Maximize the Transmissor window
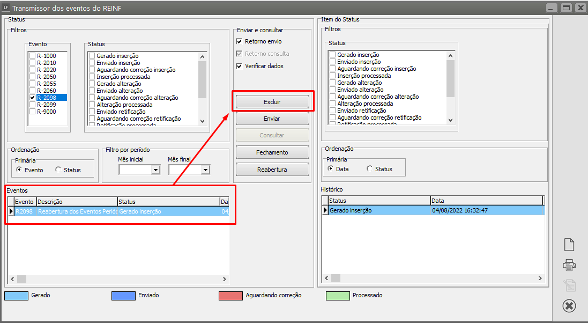Image resolution: width=588 pixels, height=323 pixels. pyautogui.click(x=566, y=8)
